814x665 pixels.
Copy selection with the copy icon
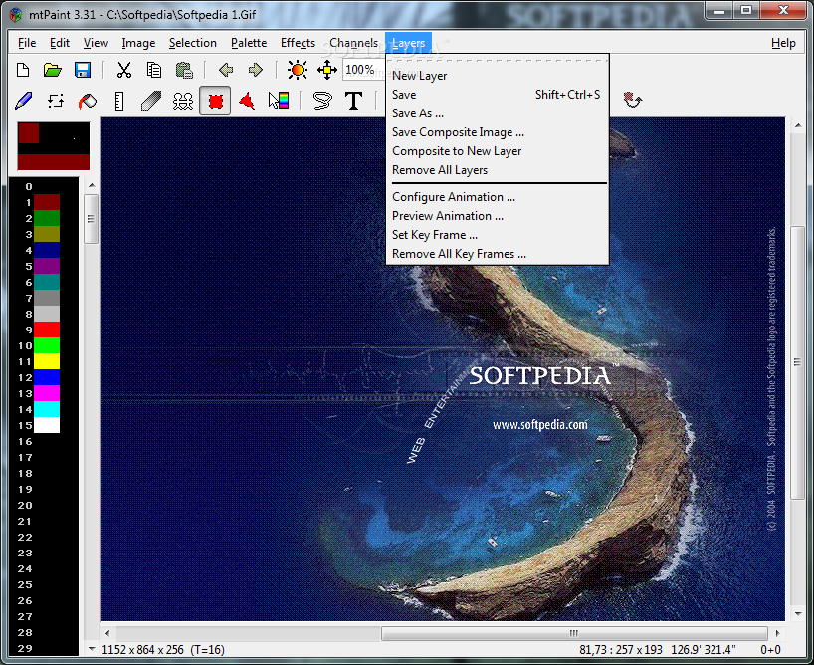point(154,70)
